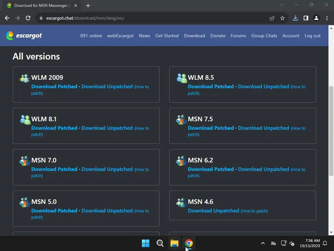This screenshot has height=251, width=334.
Task: Click the MSN 7.5 butterfly icon
Action: (x=181, y=120)
